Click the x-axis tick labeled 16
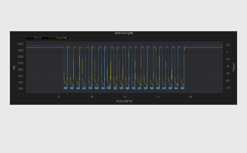Screen dimensions: 247x153 click(x=191, y=97)
